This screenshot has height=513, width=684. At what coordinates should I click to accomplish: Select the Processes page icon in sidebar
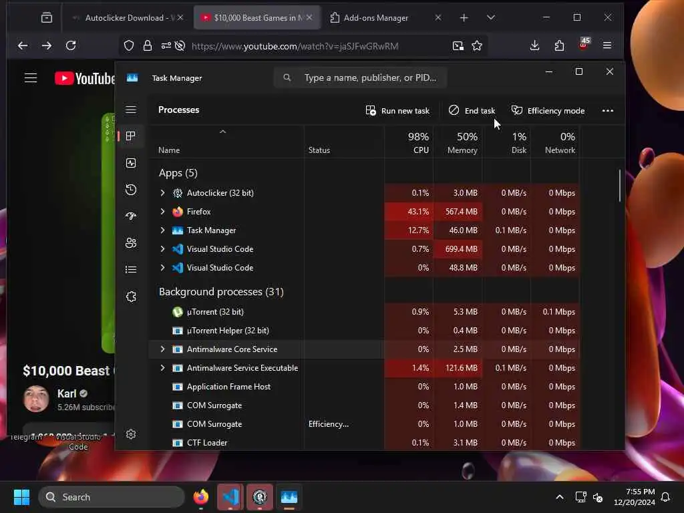tap(130, 136)
